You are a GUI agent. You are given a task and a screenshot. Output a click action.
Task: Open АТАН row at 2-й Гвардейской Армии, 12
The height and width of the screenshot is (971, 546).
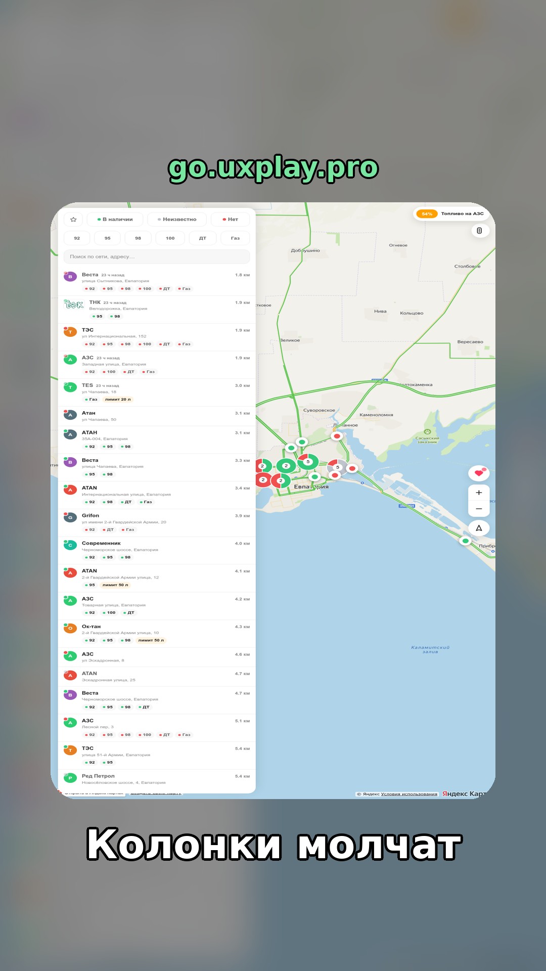click(157, 578)
